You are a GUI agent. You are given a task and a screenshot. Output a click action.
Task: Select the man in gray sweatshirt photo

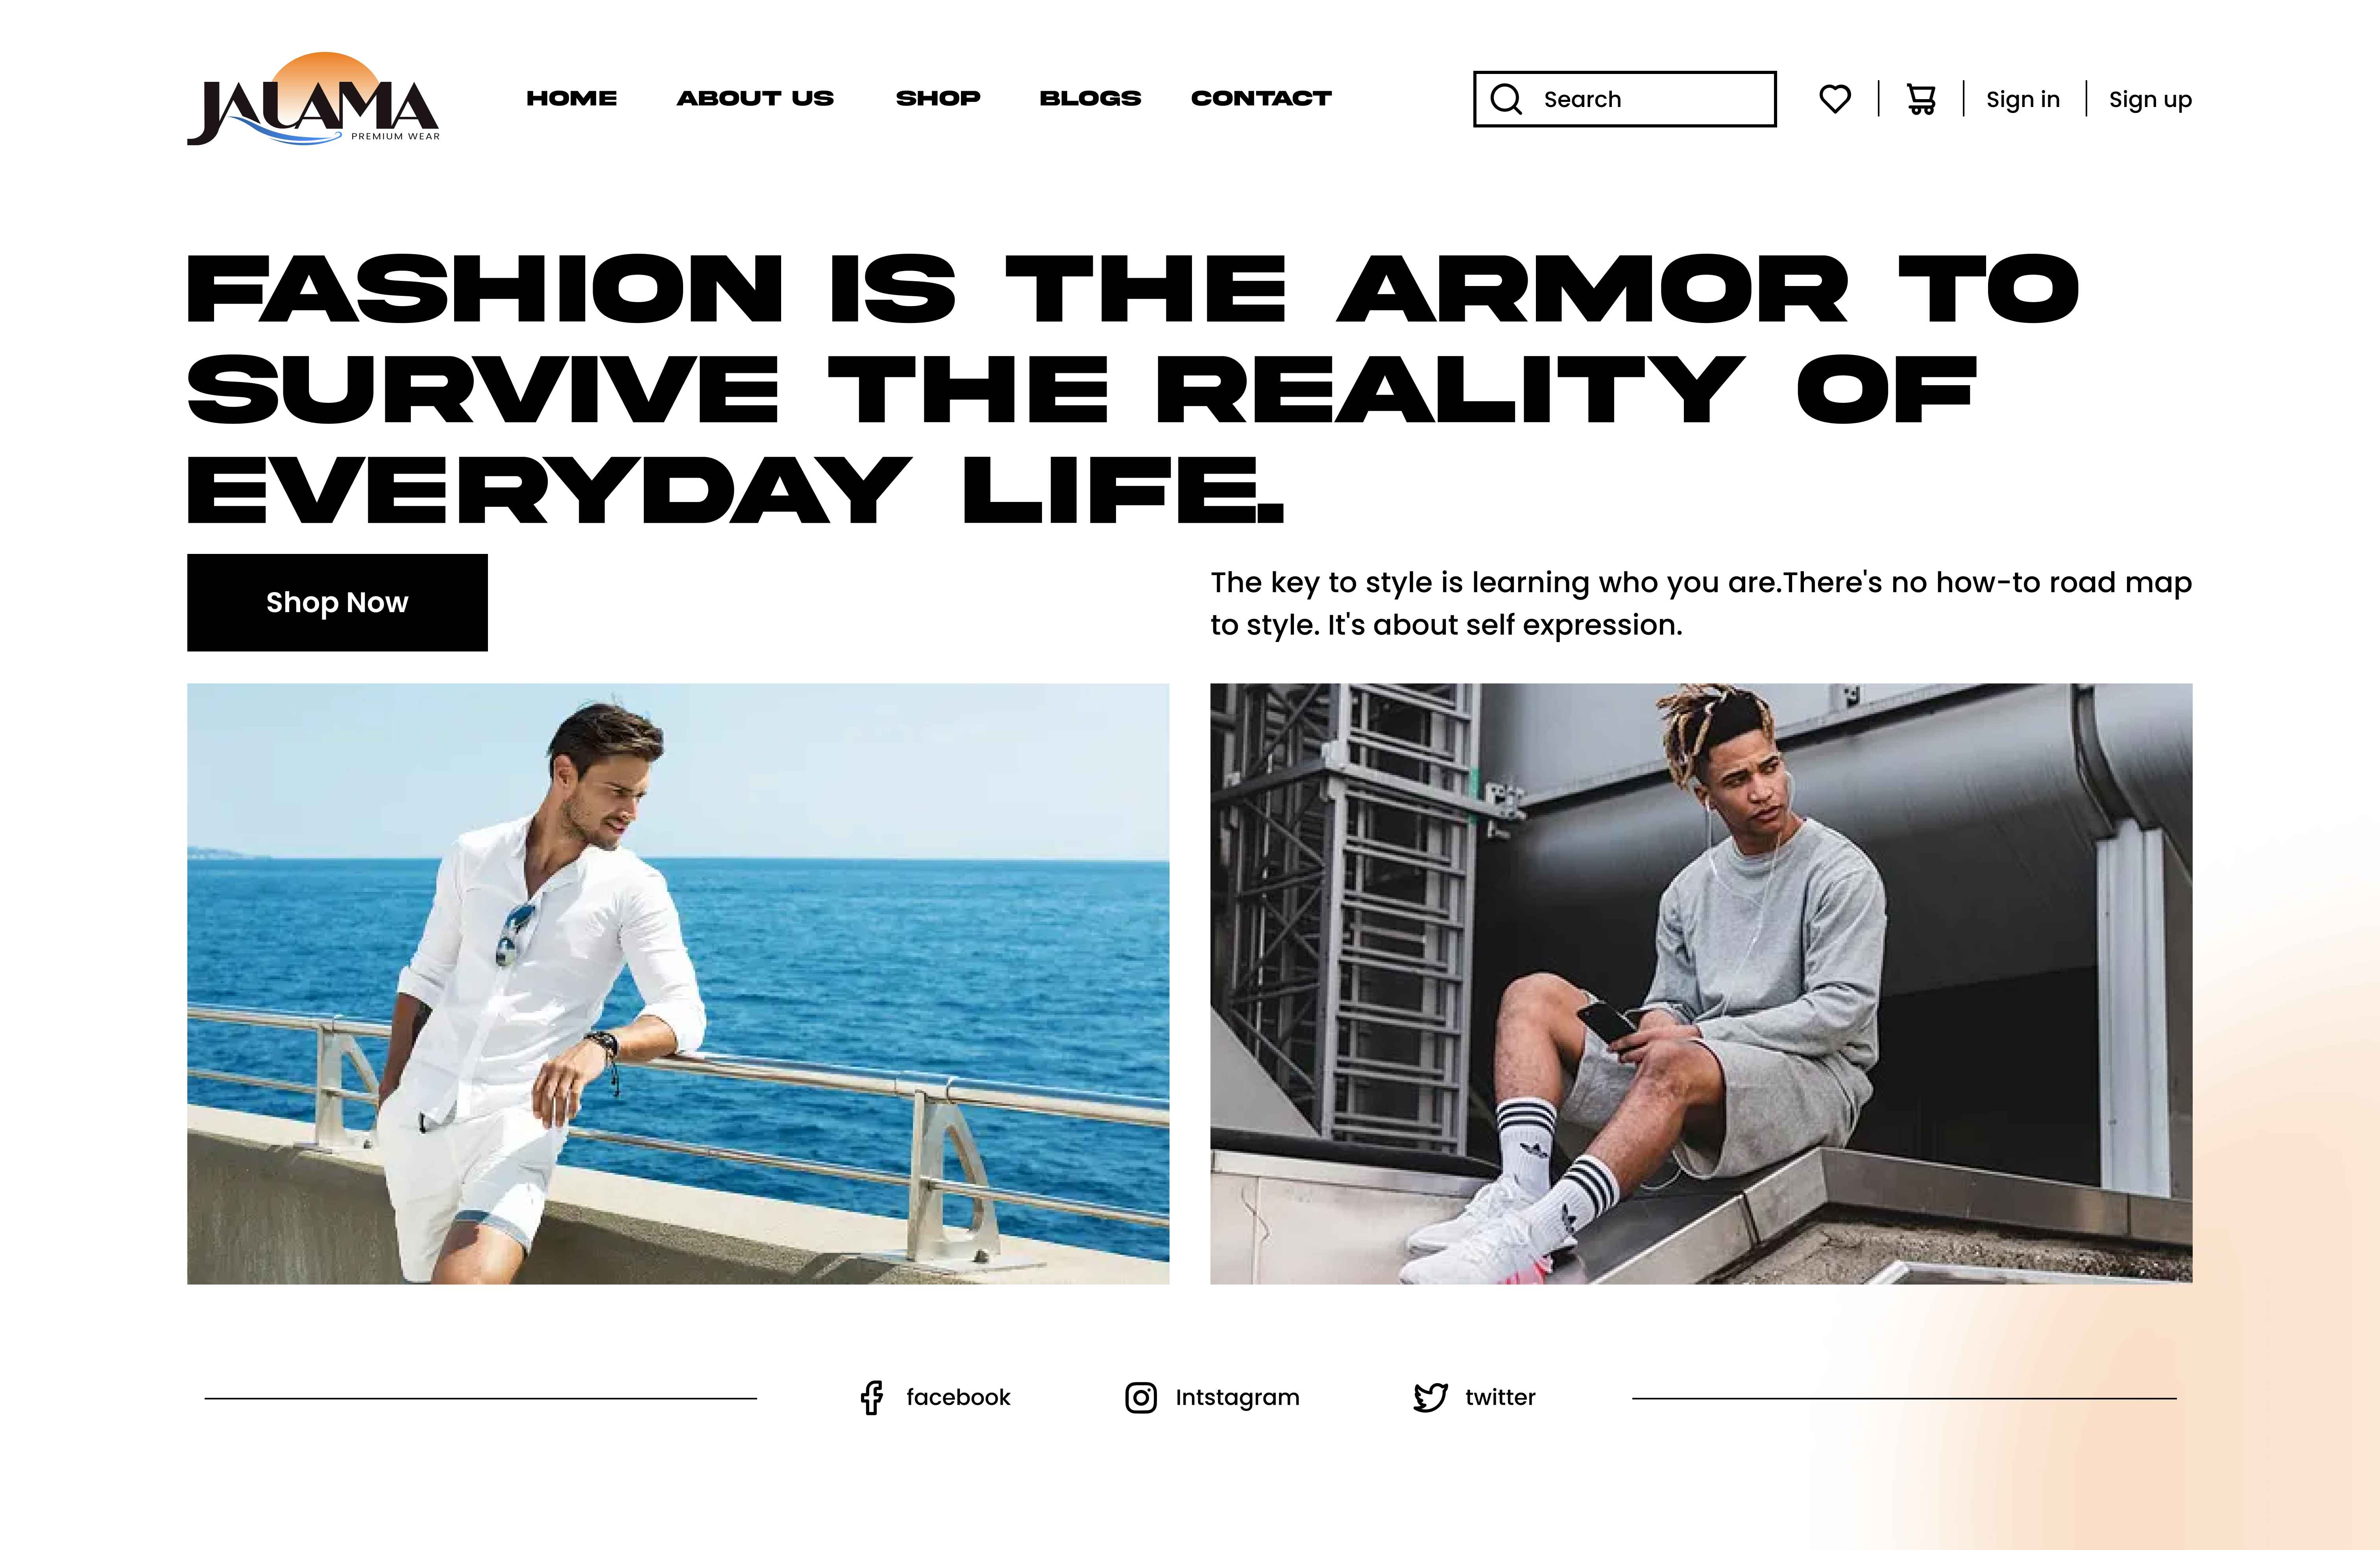tap(1701, 984)
